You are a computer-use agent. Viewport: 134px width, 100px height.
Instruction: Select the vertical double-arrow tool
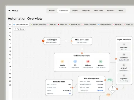[x=10, y=70]
